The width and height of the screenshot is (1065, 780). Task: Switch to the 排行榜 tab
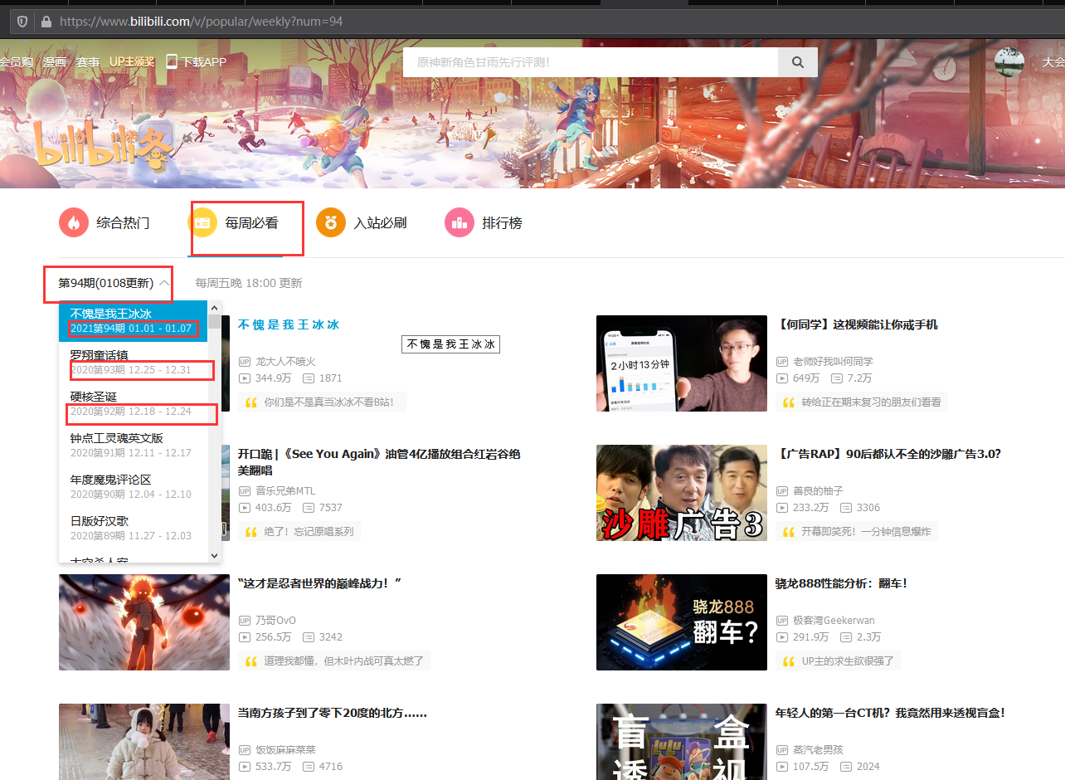484,223
